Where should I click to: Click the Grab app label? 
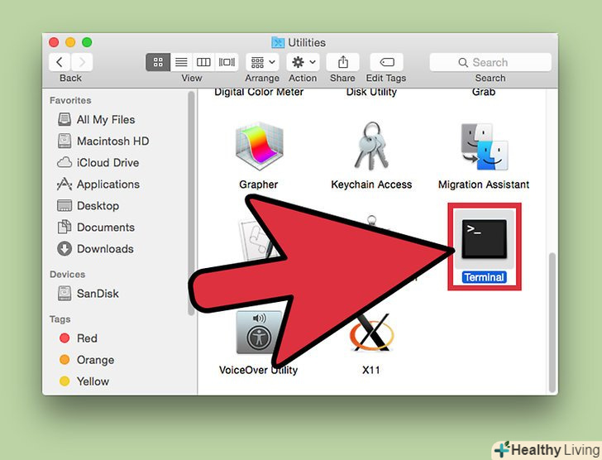click(484, 92)
